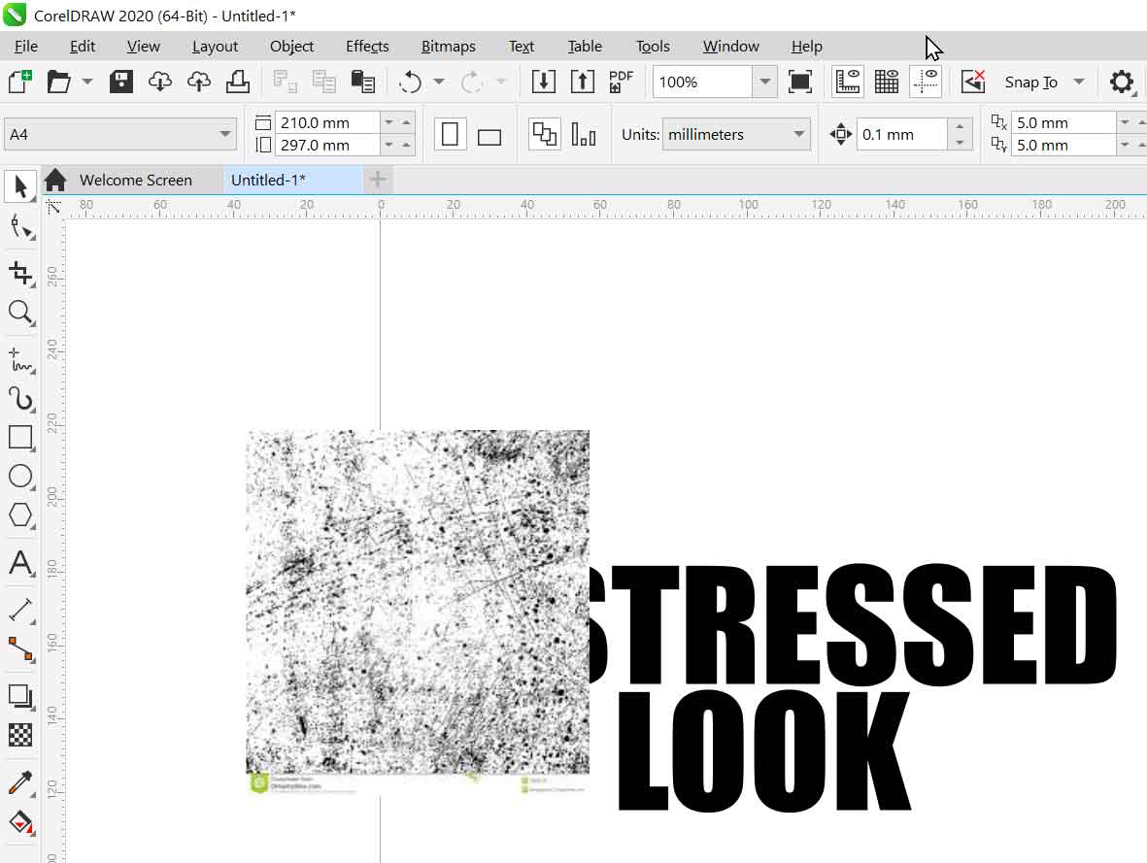Image resolution: width=1147 pixels, height=863 pixels.
Task: Switch to the Welcome Screen tab
Action: tap(135, 180)
